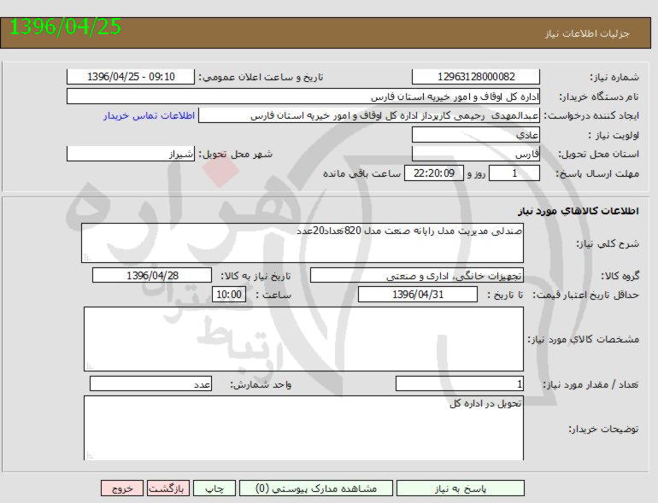Viewport: 658px width, 503px height.
Task: Click the label تاریخ و ساعت اعلان عمومی
Action: coord(261,77)
